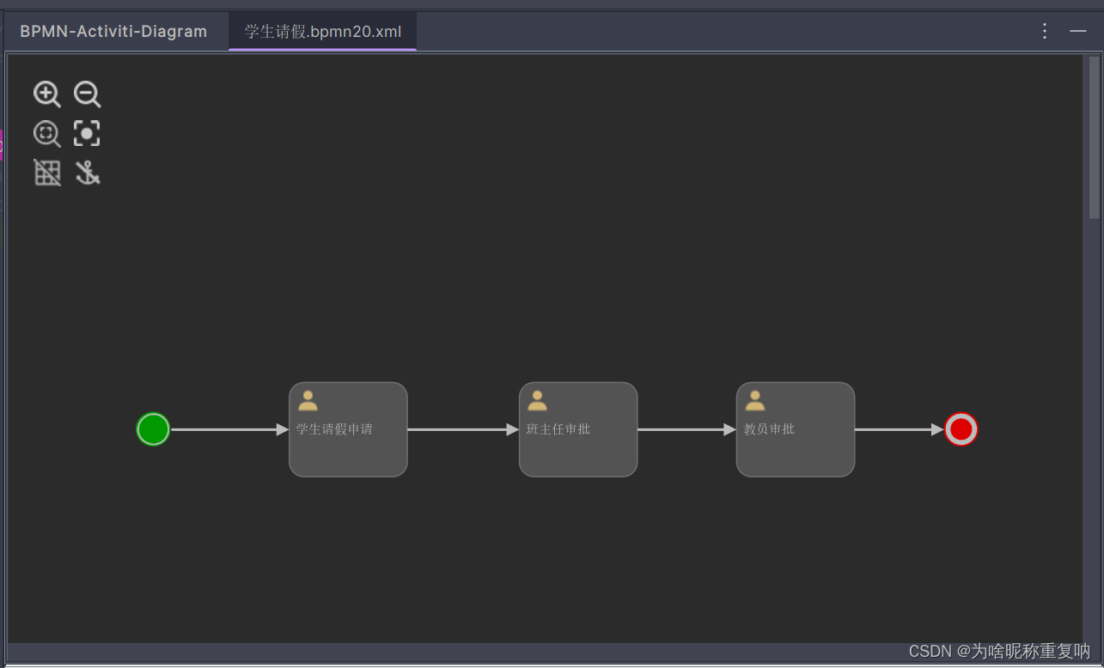Click the hide panel dash button
This screenshot has width=1104, height=668.
tap(1078, 31)
